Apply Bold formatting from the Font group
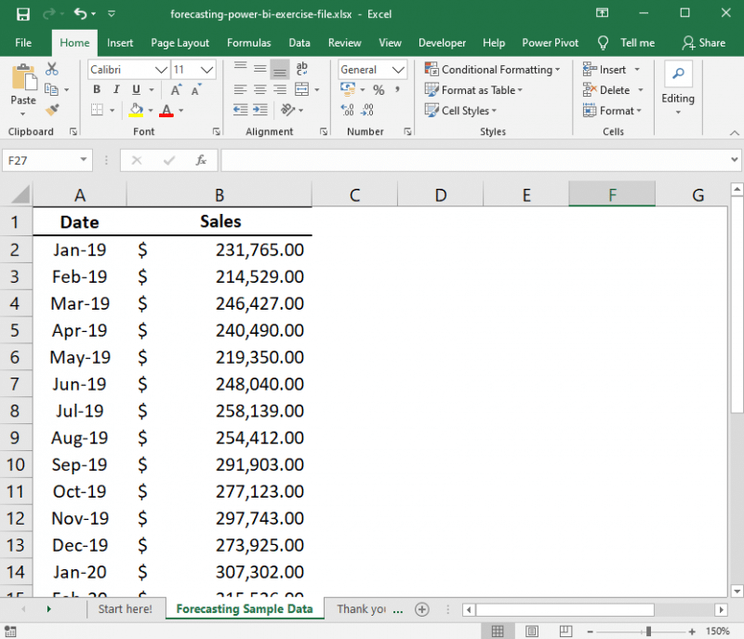The image size is (744, 639). (x=97, y=89)
